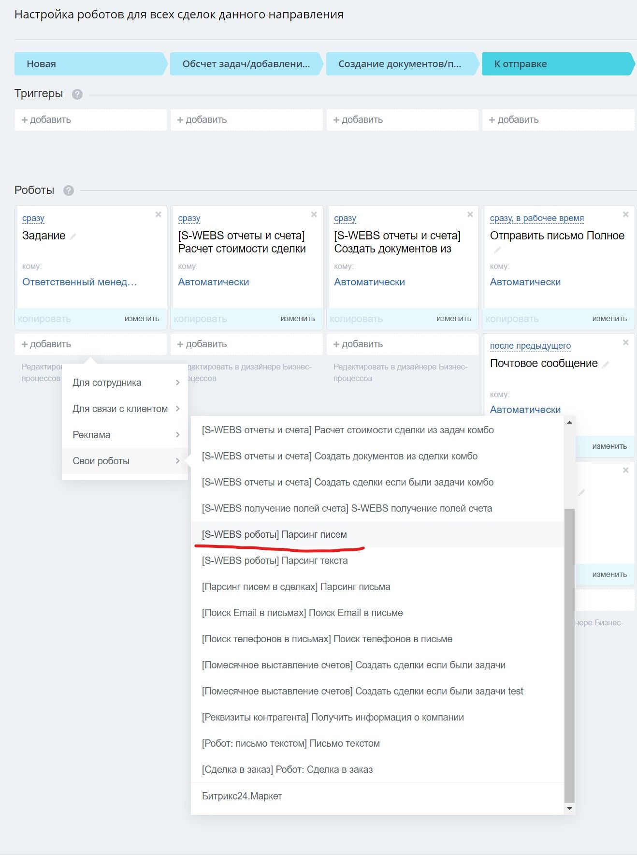Click изменить on the Почтовое сообщение robot

point(609,446)
